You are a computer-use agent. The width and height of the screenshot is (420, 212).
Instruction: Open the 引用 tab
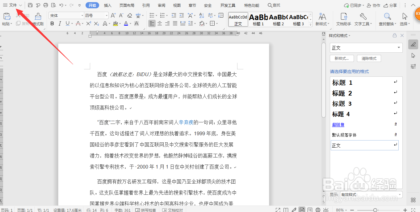pos(146,5)
